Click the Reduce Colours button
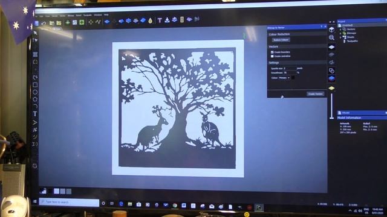The image size is (387, 217). click(281, 40)
